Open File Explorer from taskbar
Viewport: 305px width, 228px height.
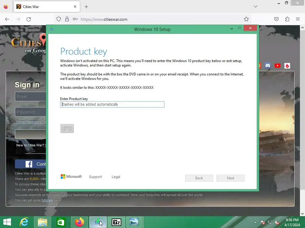[43, 222]
